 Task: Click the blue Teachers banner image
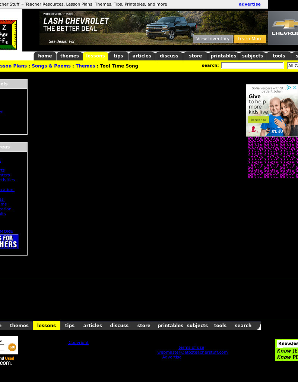pos(9,241)
